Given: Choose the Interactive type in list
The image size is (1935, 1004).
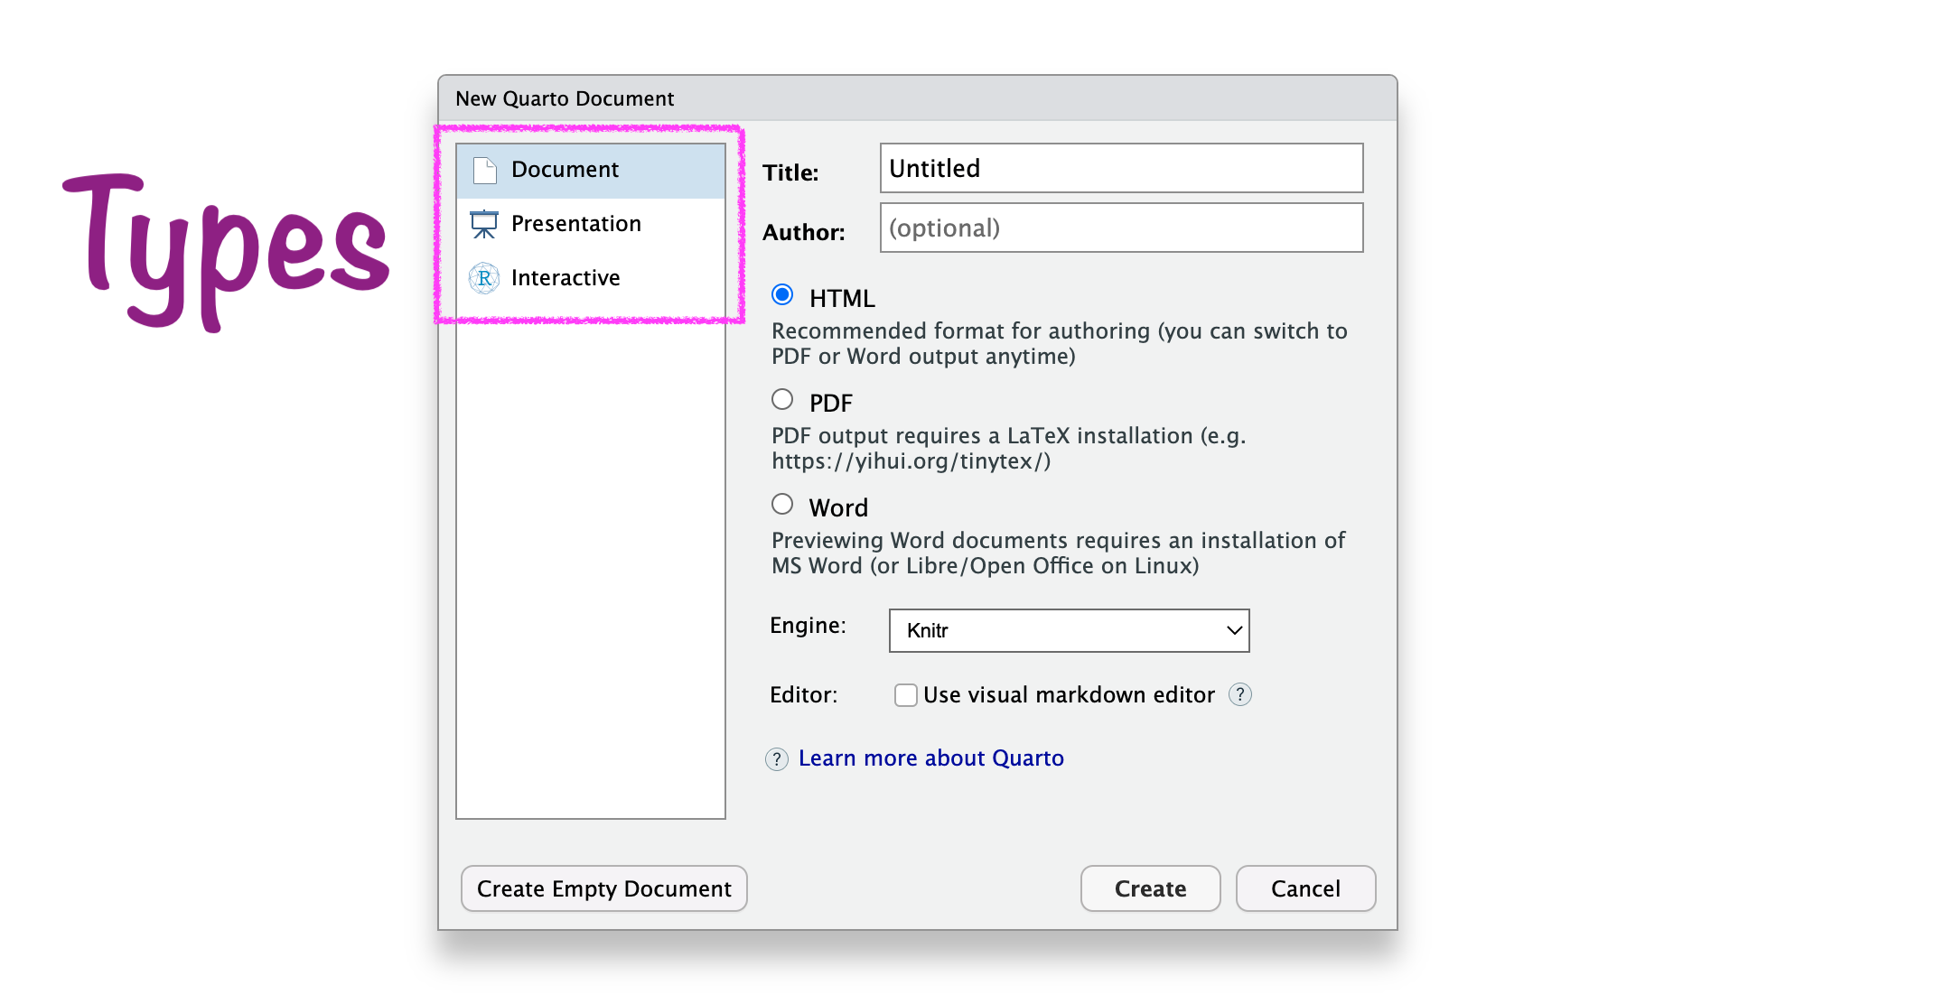Looking at the screenshot, I should click(x=566, y=278).
